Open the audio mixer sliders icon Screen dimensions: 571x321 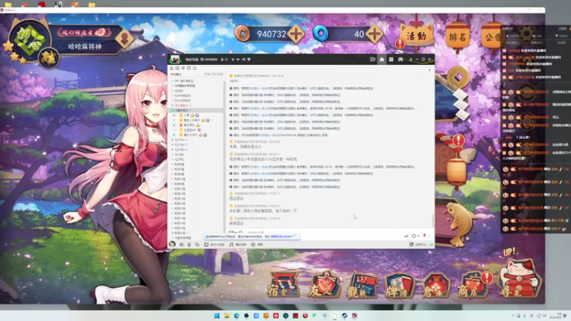coord(197,245)
